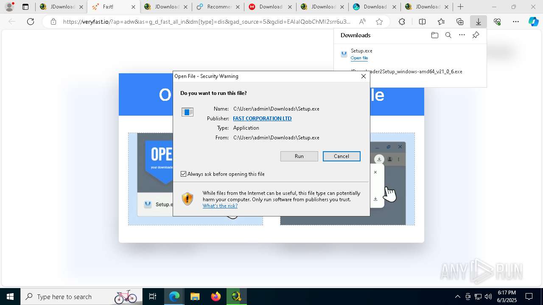
Task: Pin the Downloads panel
Action: tap(476, 35)
